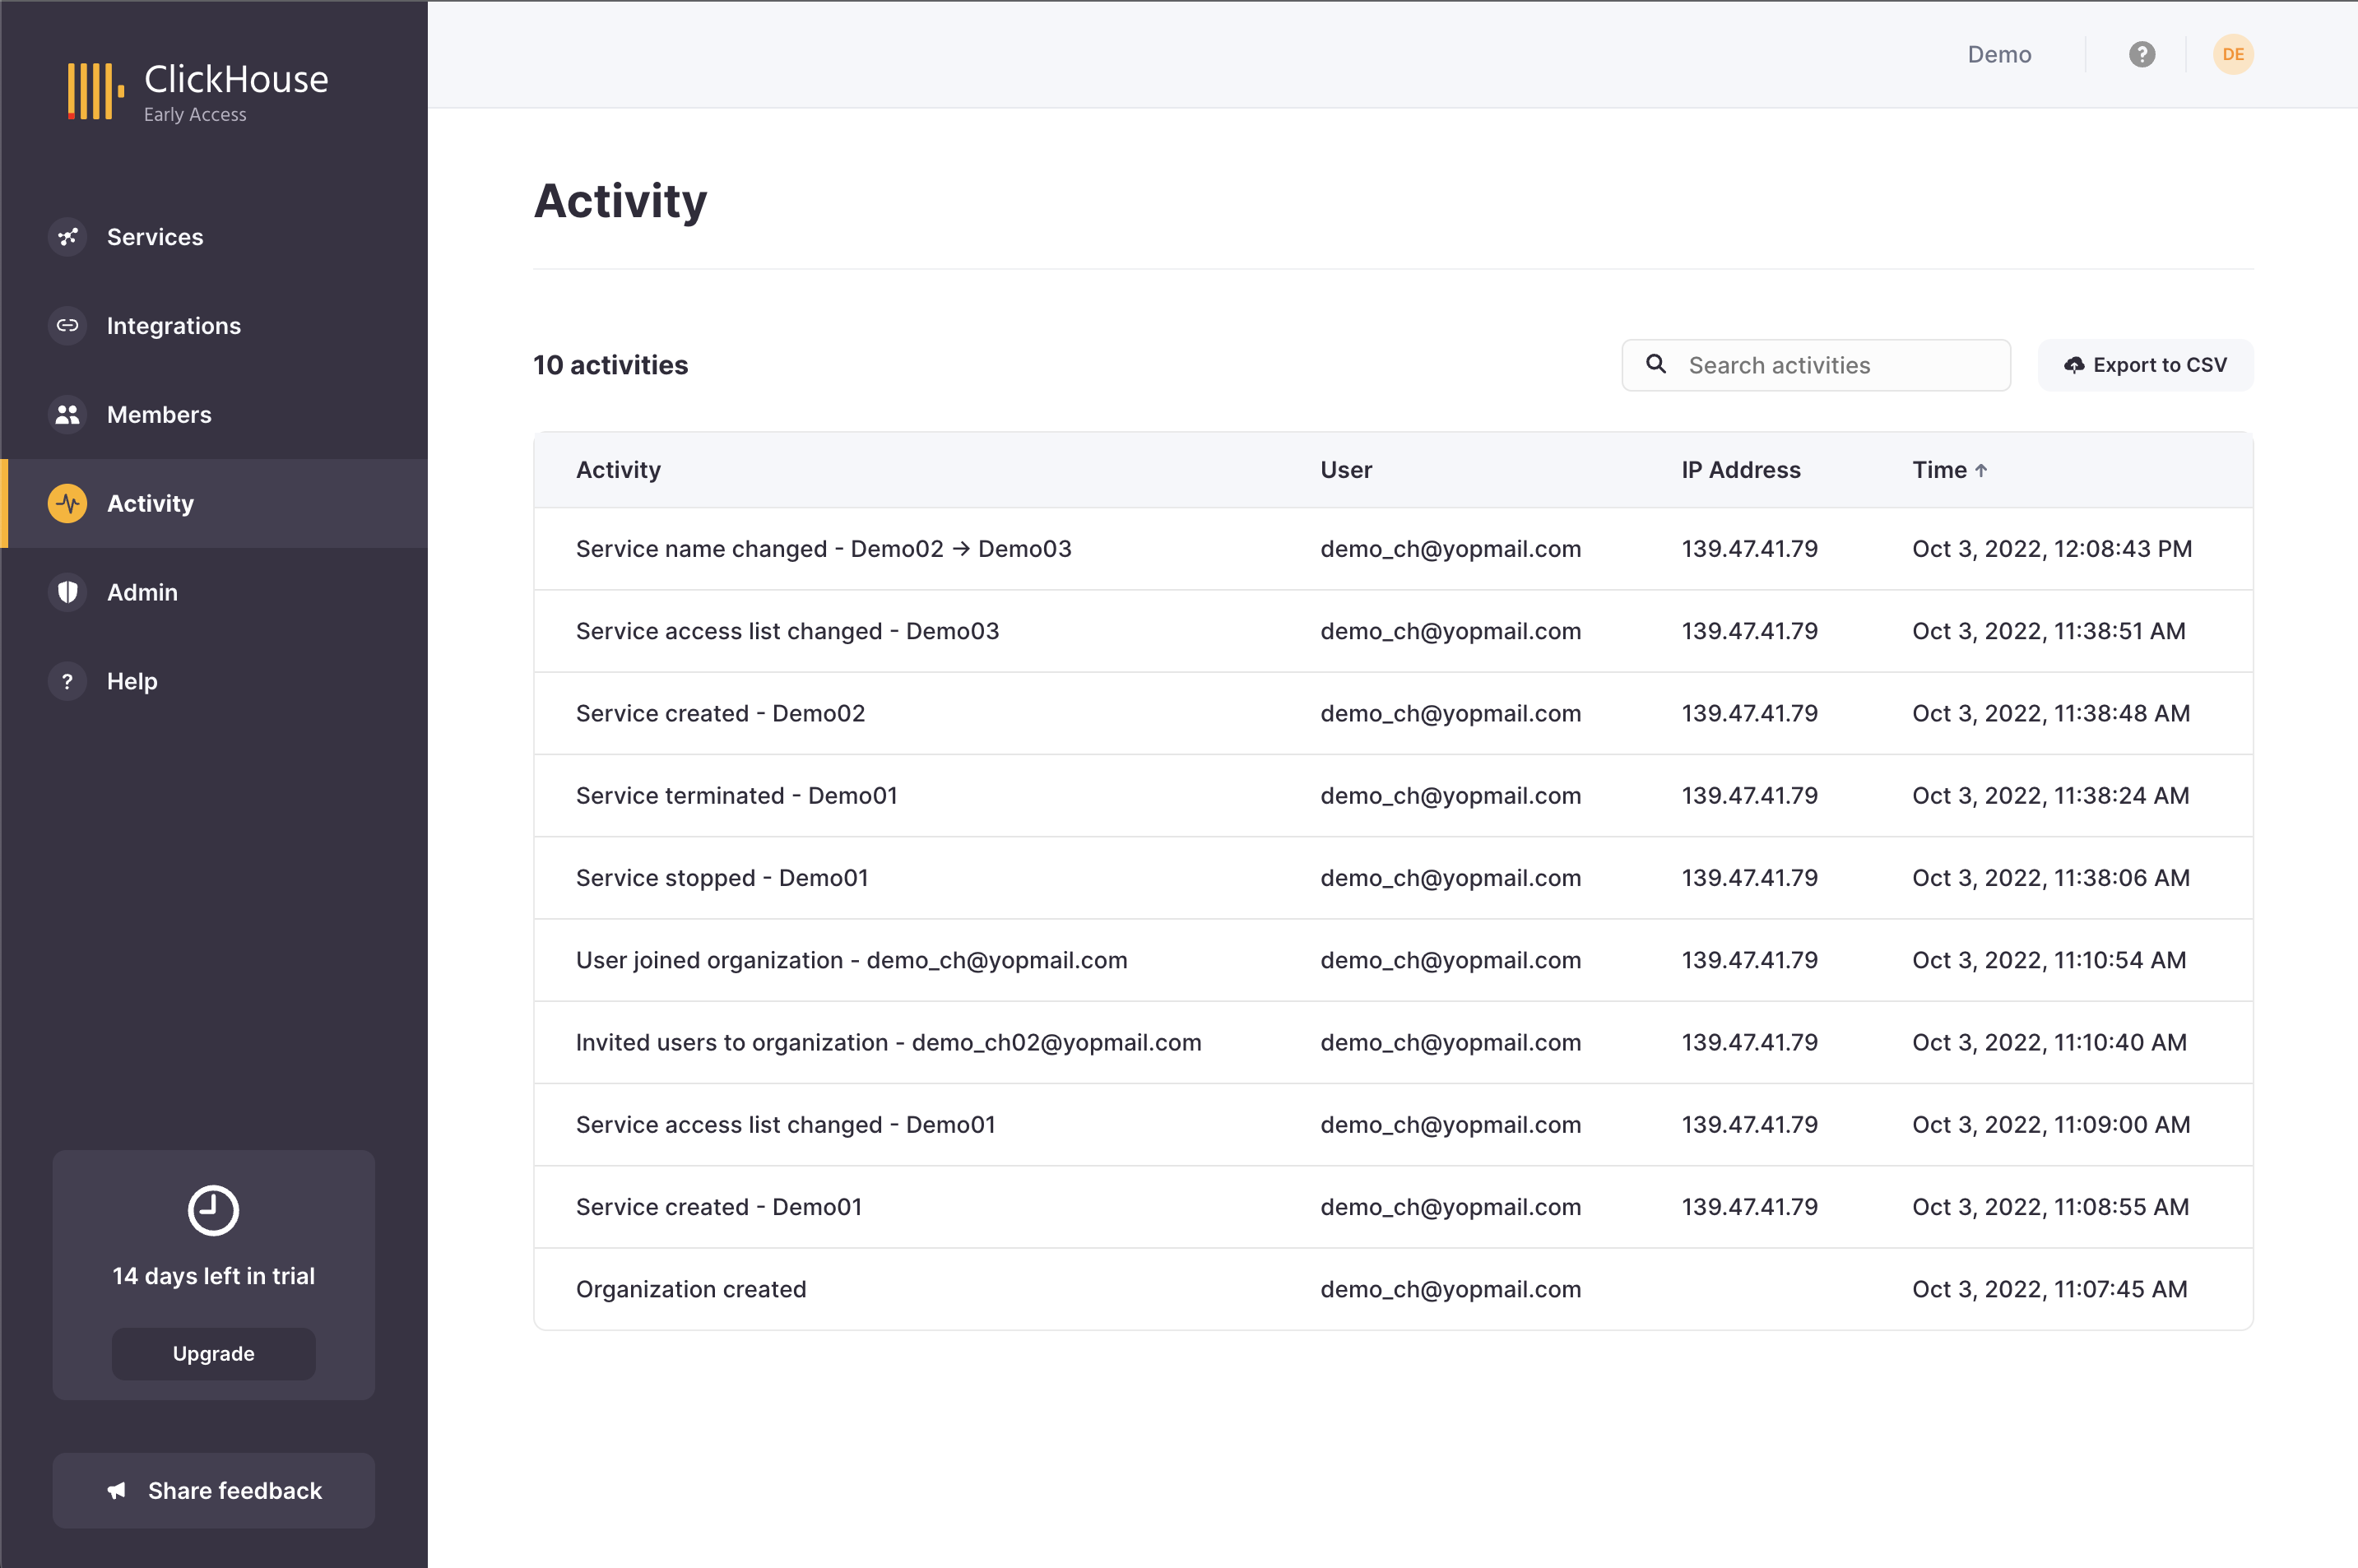
Task: Click the Activity pulse icon
Action: pos(67,503)
